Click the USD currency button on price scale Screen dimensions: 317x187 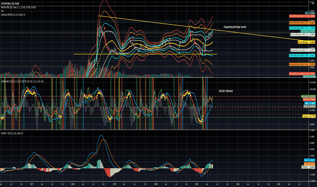pos(313,4)
